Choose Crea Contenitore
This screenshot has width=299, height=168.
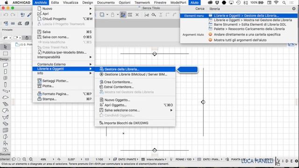135,82
